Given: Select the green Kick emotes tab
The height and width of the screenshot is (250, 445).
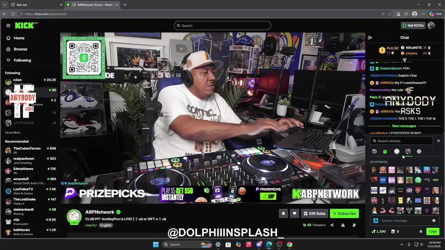Looking at the screenshot, I should (x=385, y=151).
